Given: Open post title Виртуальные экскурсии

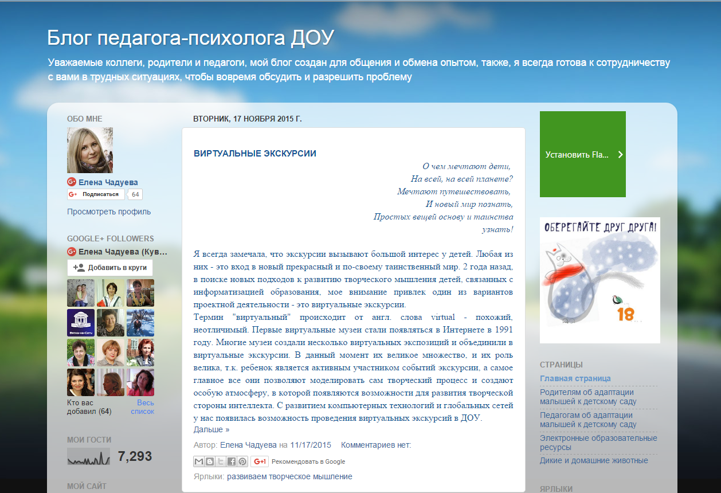Looking at the screenshot, I should click(255, 153).
